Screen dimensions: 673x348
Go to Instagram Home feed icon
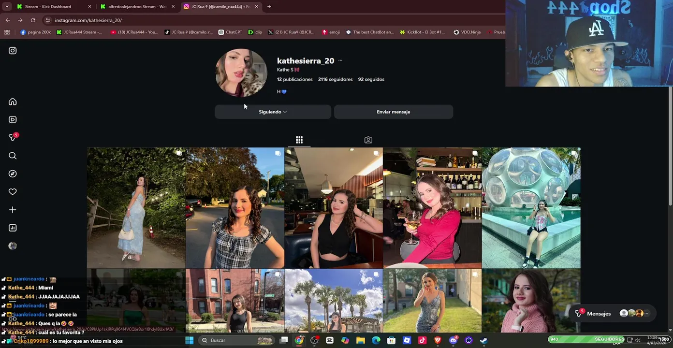pyautogui.click(x=13, y=101)
